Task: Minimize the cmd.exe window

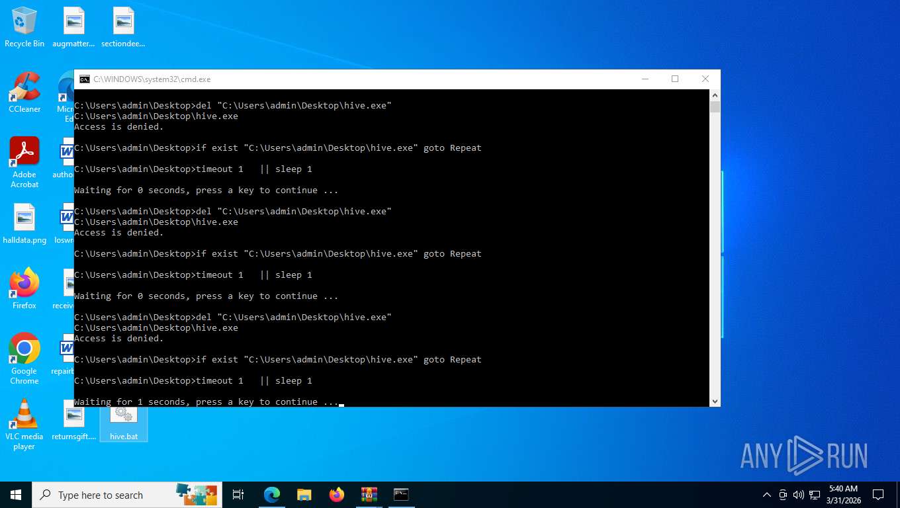Action: (645, 79)
